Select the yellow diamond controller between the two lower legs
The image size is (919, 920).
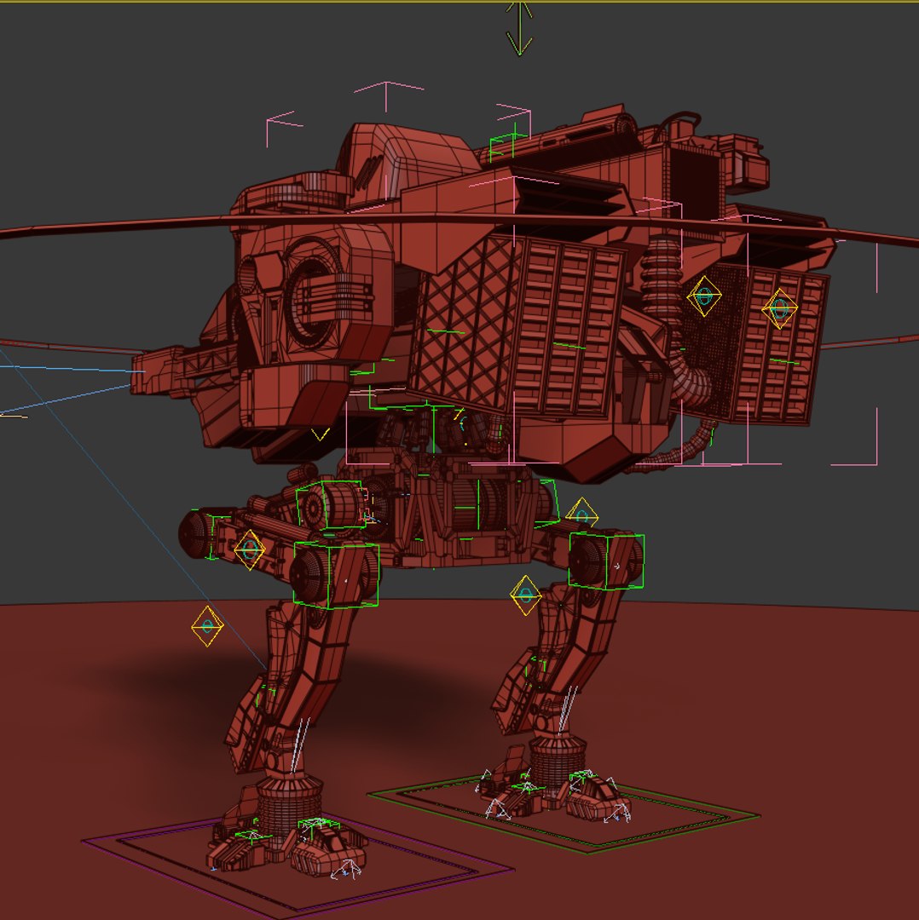[x=525, y=595]
